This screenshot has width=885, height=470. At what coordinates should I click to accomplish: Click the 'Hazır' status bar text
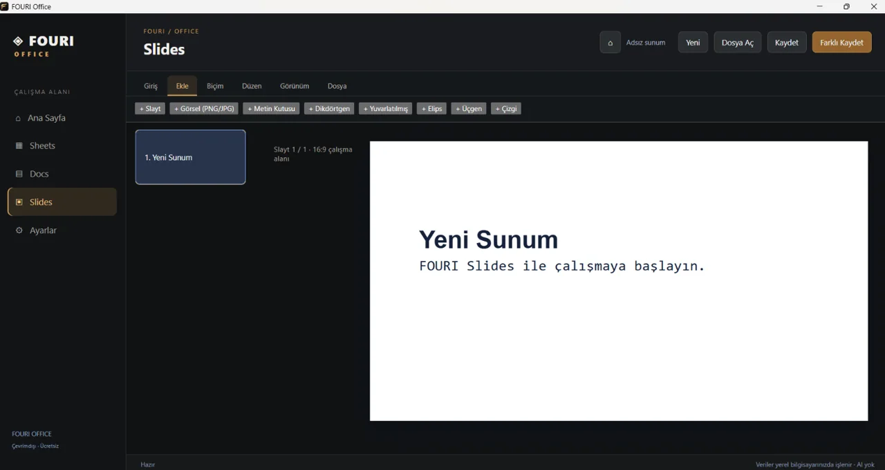pos(148,464)
